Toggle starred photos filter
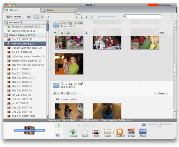Screen dimensions: 179x147 [76, 17]
